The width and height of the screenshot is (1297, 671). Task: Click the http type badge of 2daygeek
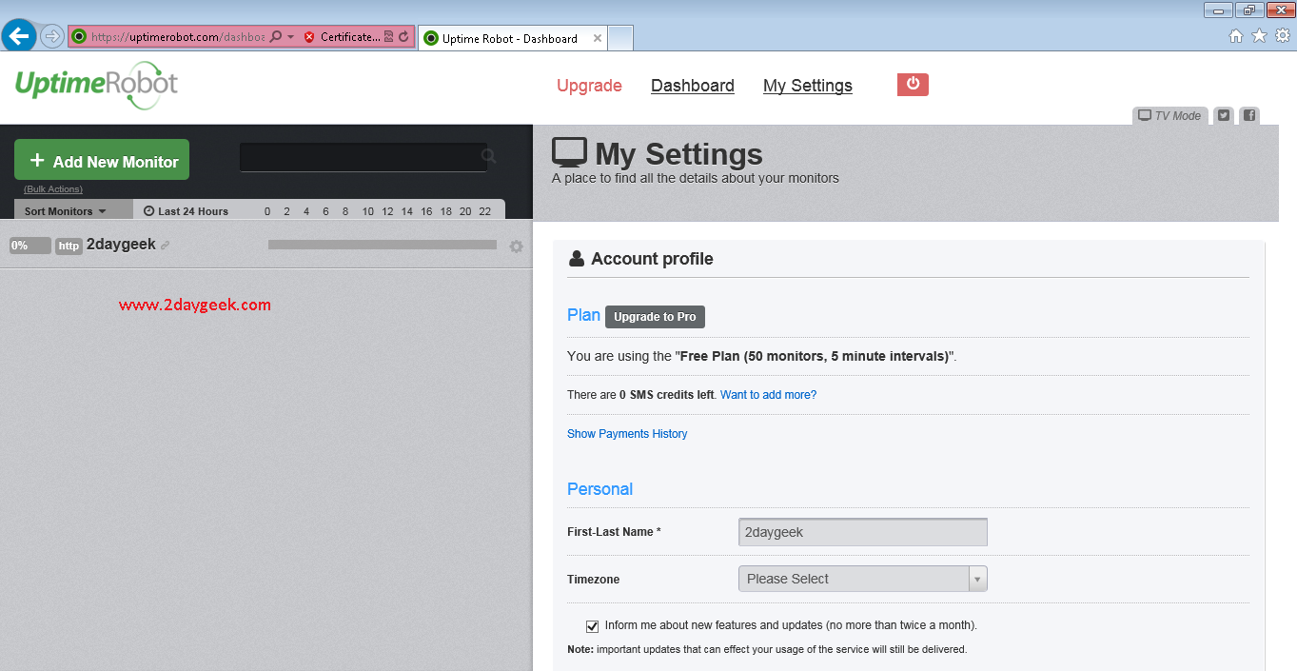click(69, 247)
